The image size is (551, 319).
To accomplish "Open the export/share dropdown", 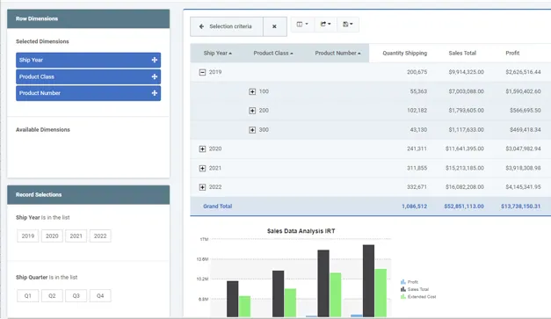I will click(325, 25).
